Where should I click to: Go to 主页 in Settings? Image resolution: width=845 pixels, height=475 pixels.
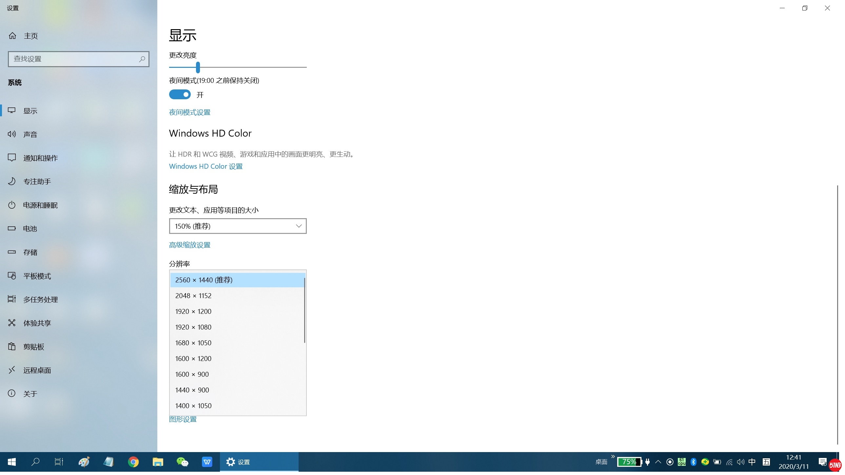(30, 36)
